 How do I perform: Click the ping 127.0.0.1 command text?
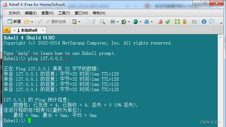click(45, 58)
